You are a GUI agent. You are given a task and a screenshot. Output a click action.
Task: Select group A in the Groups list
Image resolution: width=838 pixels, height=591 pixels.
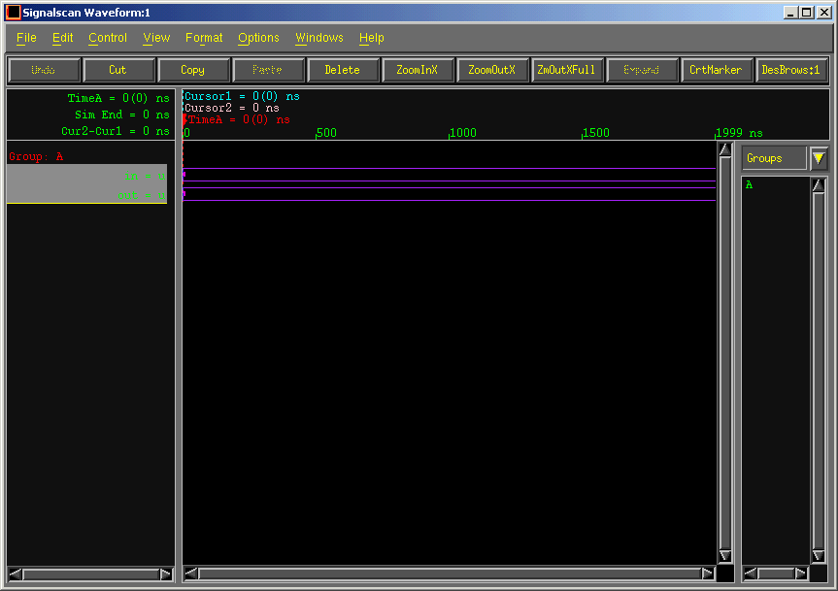tap(750, 184)
